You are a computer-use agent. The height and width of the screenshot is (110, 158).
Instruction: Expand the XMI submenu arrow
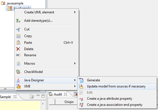point(75,86)
